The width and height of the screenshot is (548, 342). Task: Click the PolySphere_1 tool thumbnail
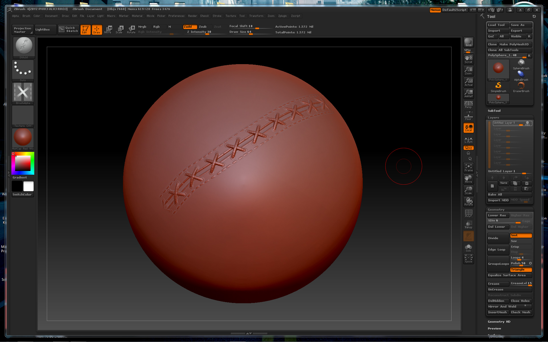[498, 69]
